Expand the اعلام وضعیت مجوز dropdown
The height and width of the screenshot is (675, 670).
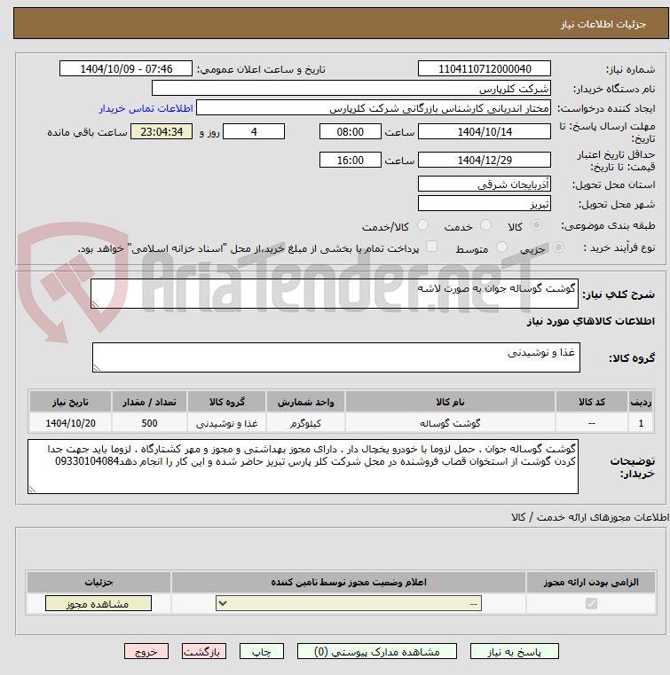tap(349, 603)
